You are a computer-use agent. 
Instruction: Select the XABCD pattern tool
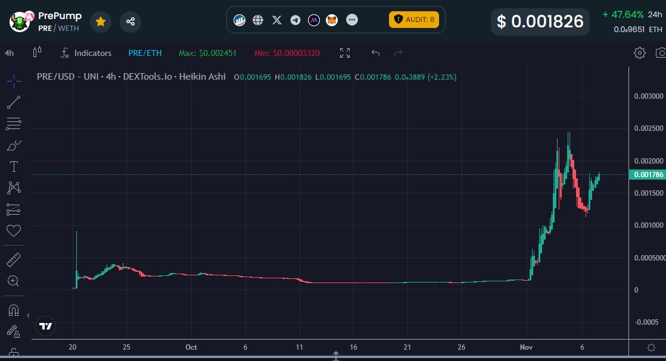(x=14, y=188)
